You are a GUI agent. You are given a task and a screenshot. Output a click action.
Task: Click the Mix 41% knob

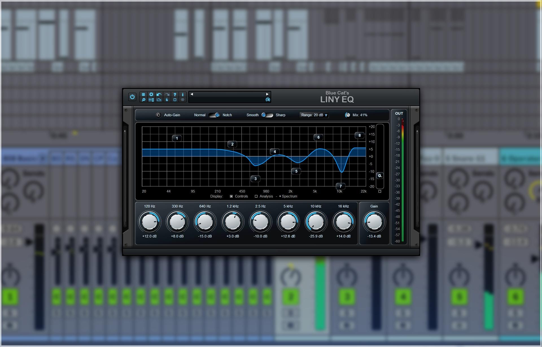pyautogui.click(x=348, y=115)
